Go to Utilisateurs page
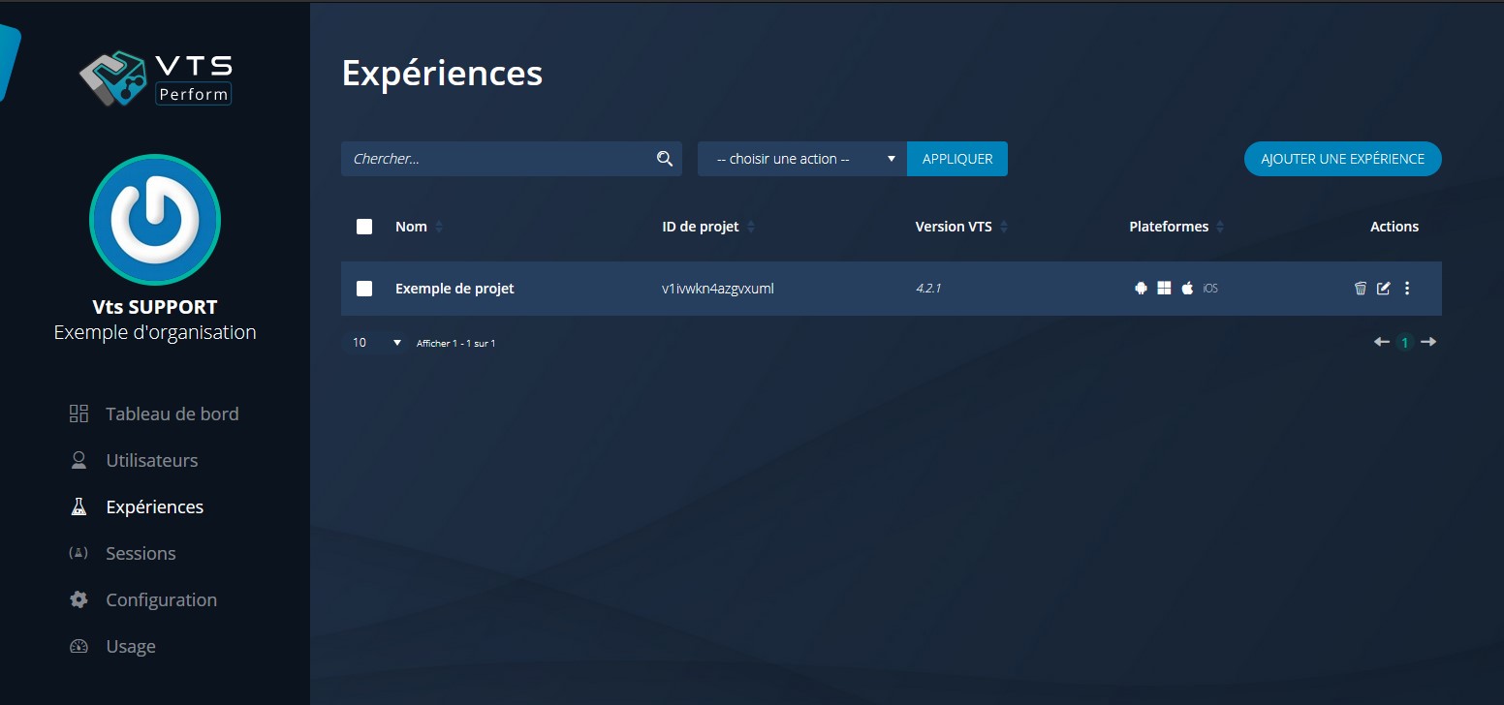Image resolution: width=1504 pixels, height=705 pixels. pos(152,460)
